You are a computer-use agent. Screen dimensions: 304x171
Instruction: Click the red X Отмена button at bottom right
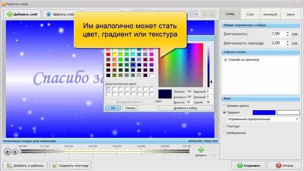[x=284, y=166]
